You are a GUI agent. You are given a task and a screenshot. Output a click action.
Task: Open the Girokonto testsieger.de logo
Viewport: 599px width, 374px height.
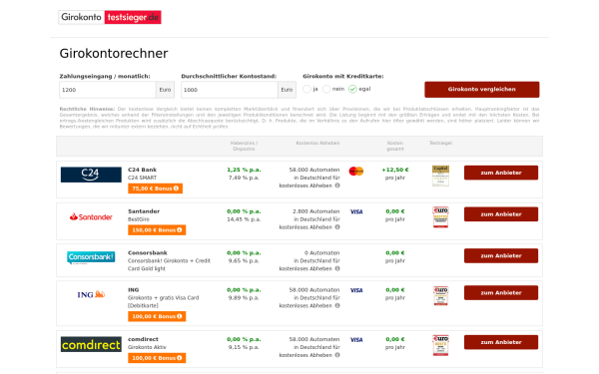[x=110, y=17]
